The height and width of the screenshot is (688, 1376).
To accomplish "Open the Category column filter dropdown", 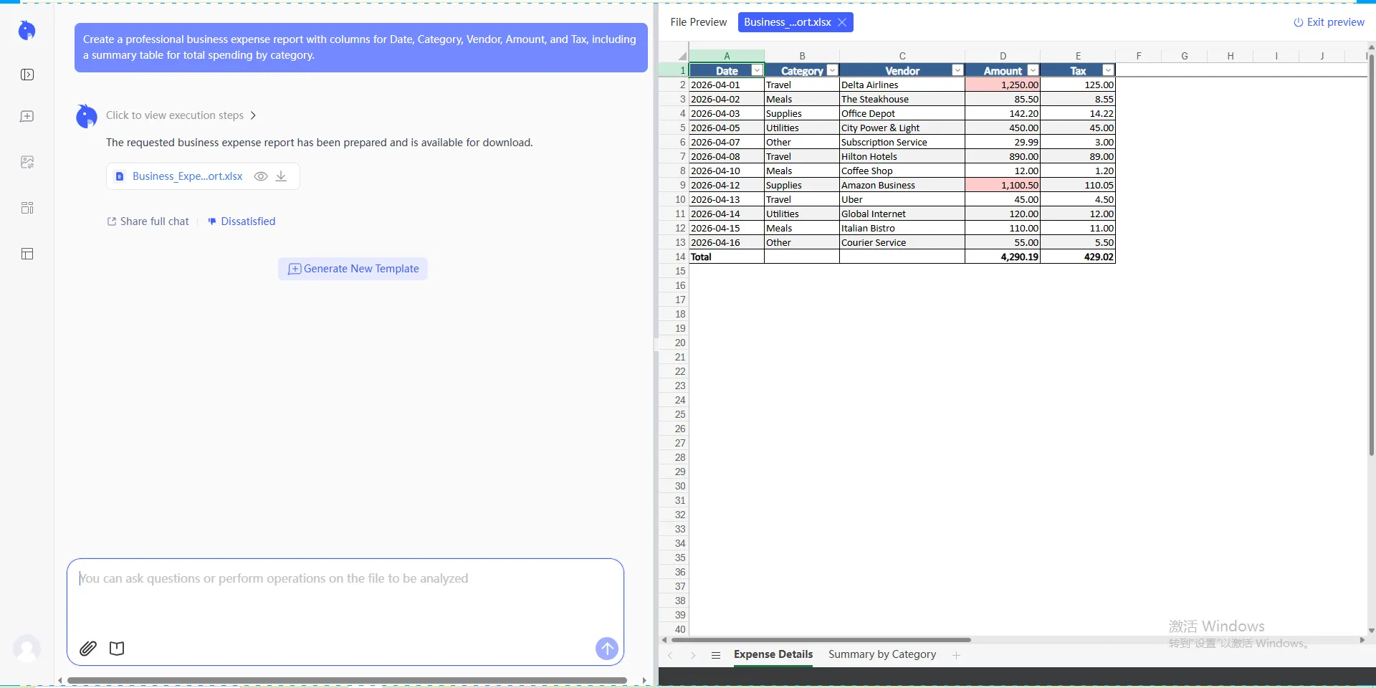I will pos(831,70).
